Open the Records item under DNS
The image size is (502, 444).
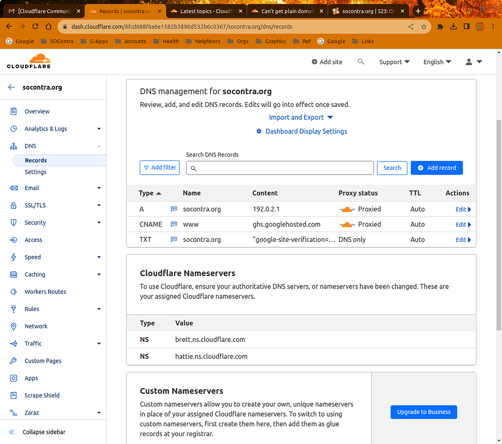tap(59, 160)
